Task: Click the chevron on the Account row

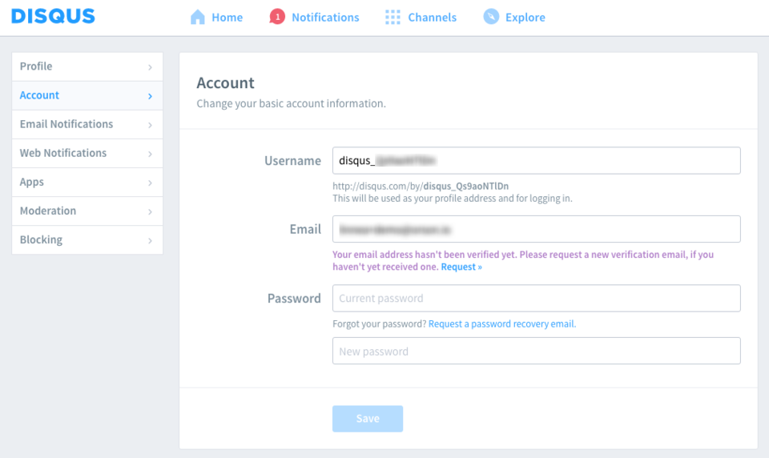Action: [150, 96]
